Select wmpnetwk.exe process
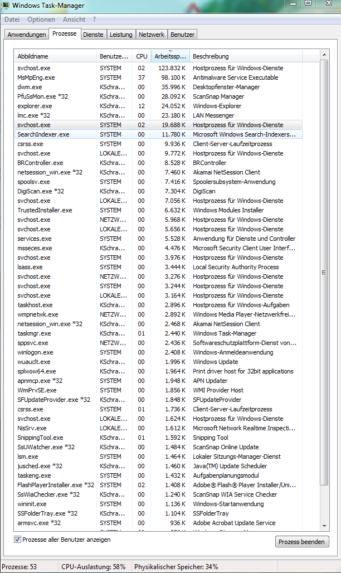 coord(158,314)
